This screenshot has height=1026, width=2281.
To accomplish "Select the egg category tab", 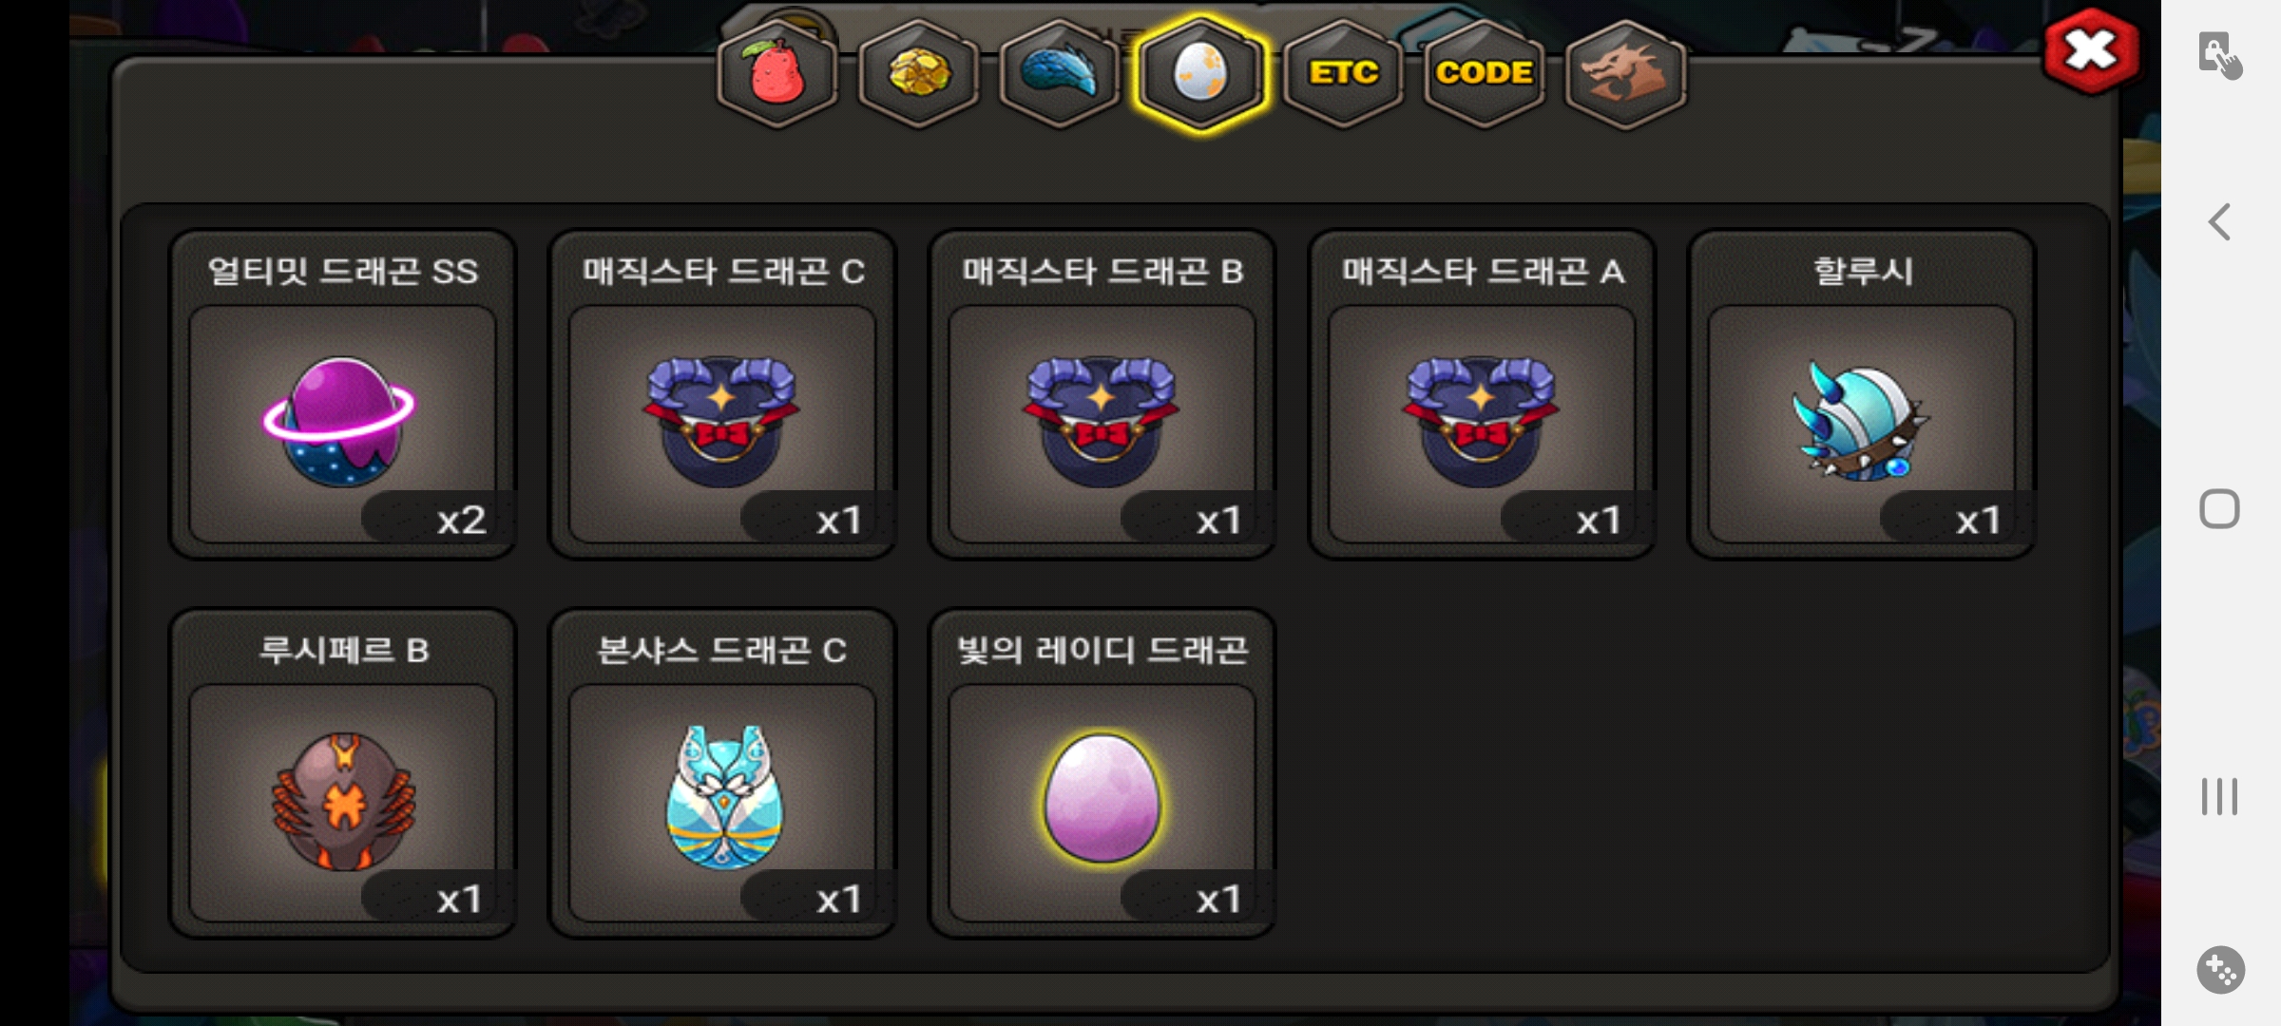I will (x=1200, y=74).
